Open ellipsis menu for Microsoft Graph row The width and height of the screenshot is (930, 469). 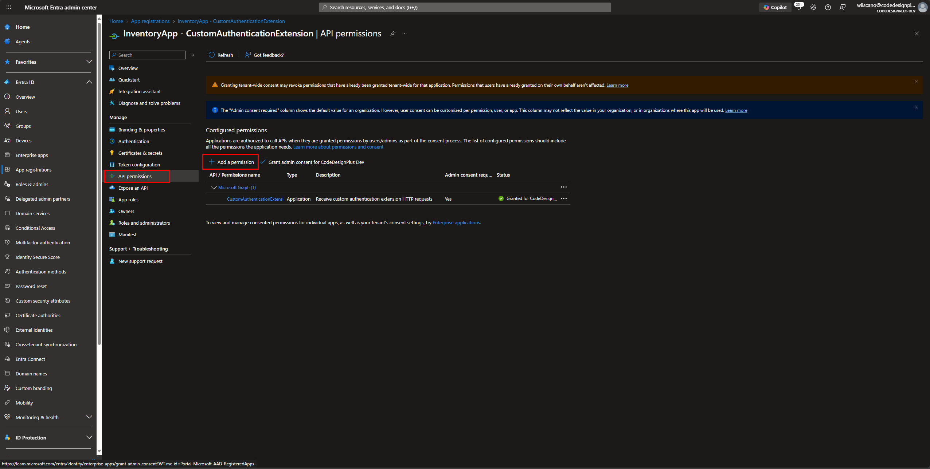(564, 187)
